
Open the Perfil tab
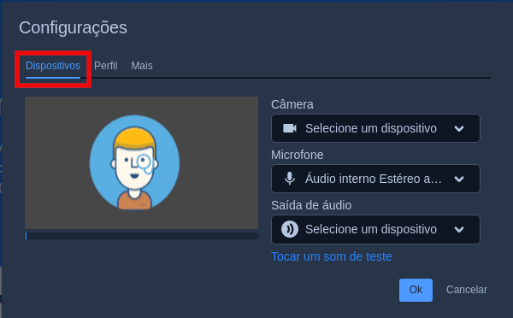point(106,66)
